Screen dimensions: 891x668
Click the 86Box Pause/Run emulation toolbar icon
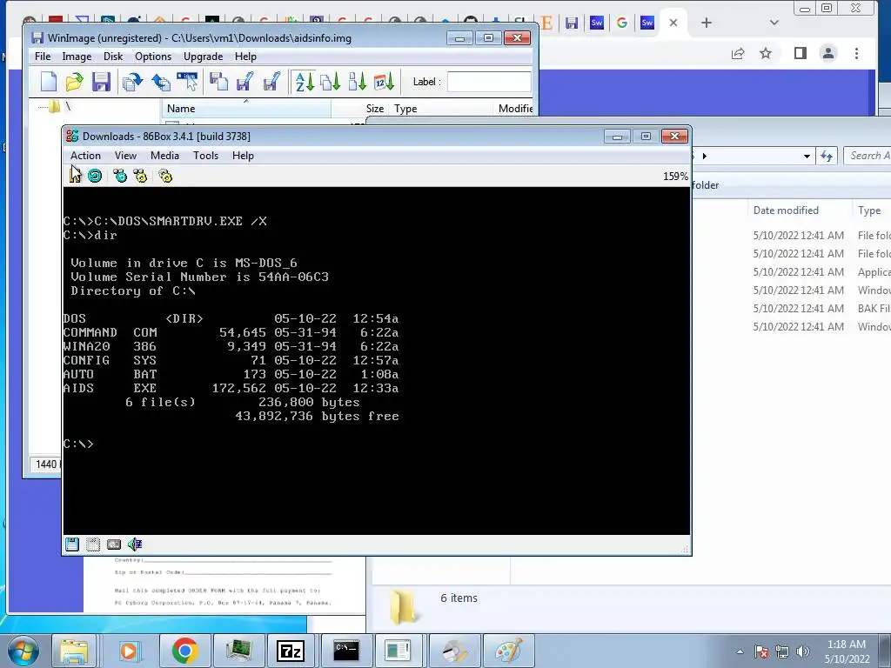tap(75, 176)
